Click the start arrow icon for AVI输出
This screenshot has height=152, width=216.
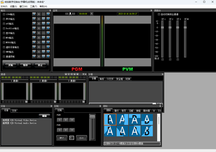[34, 24]
